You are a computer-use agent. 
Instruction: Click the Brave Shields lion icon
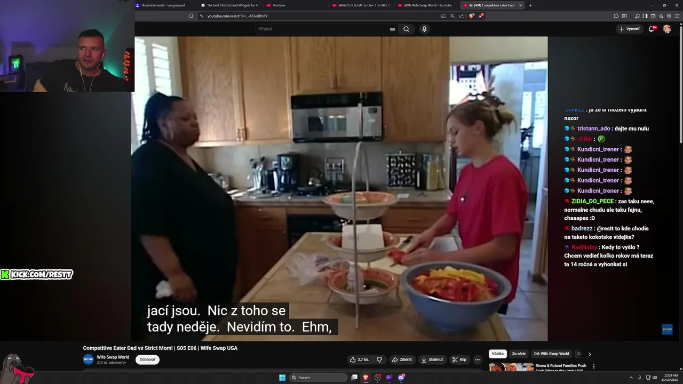(472, 16)
